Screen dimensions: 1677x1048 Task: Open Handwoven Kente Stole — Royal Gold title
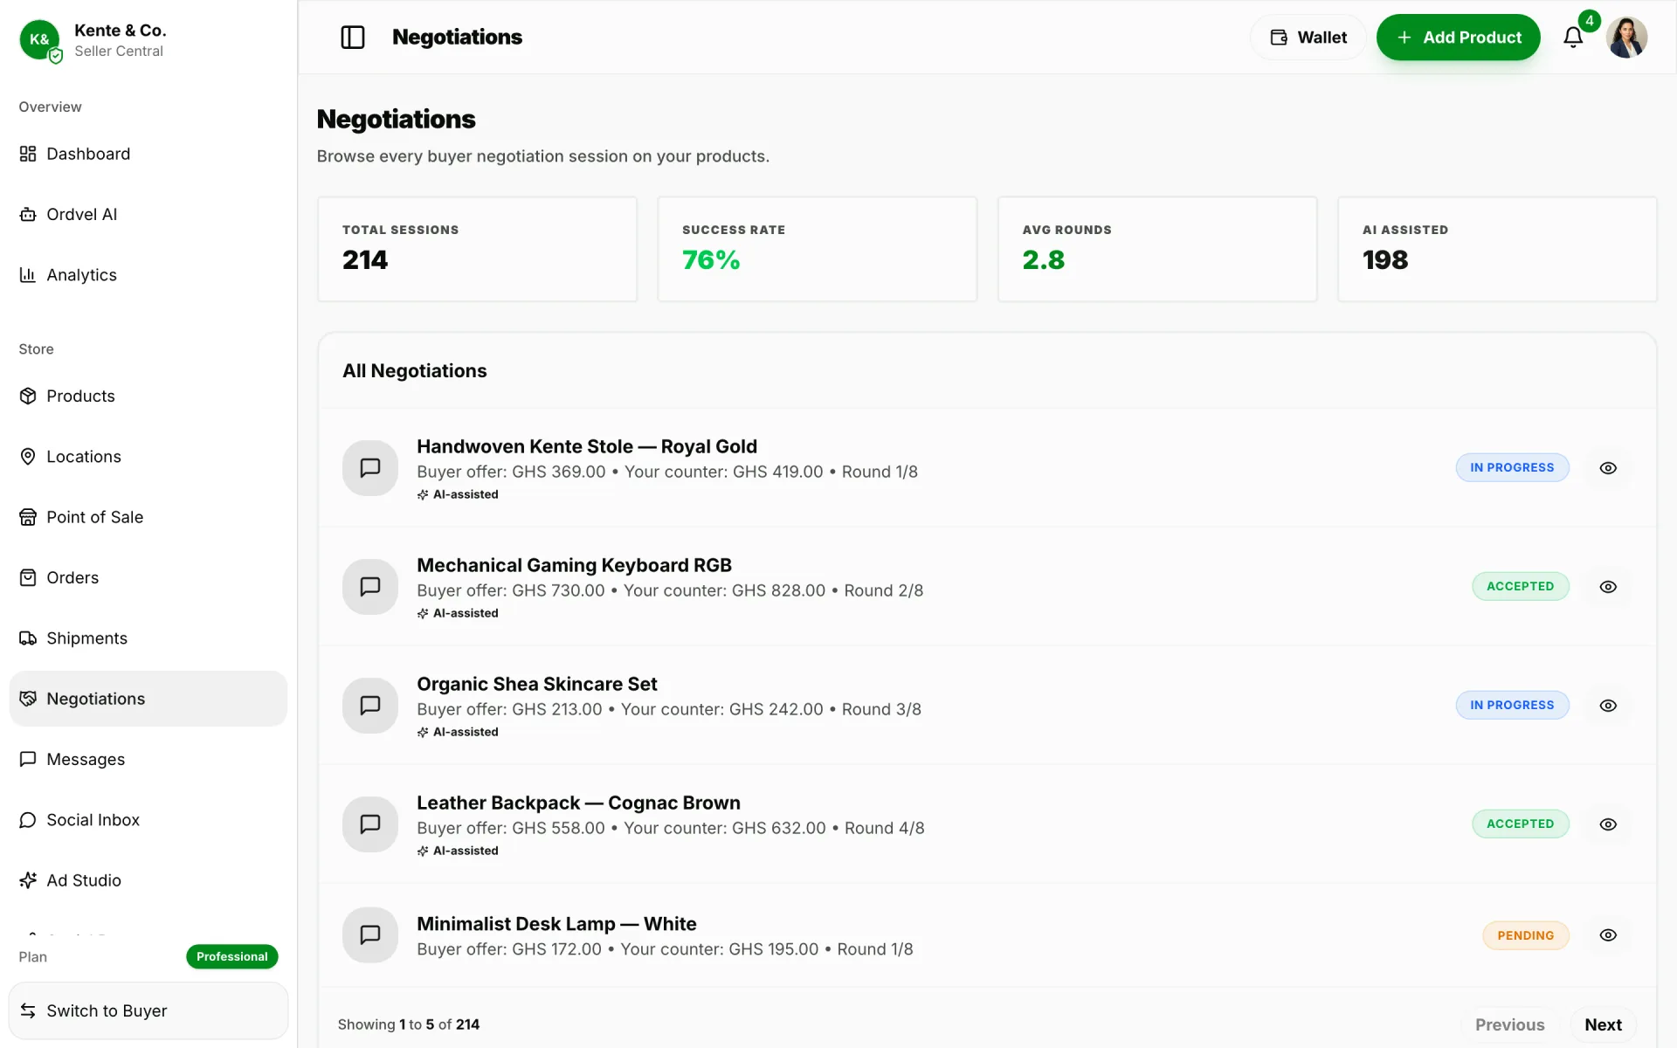587,446
